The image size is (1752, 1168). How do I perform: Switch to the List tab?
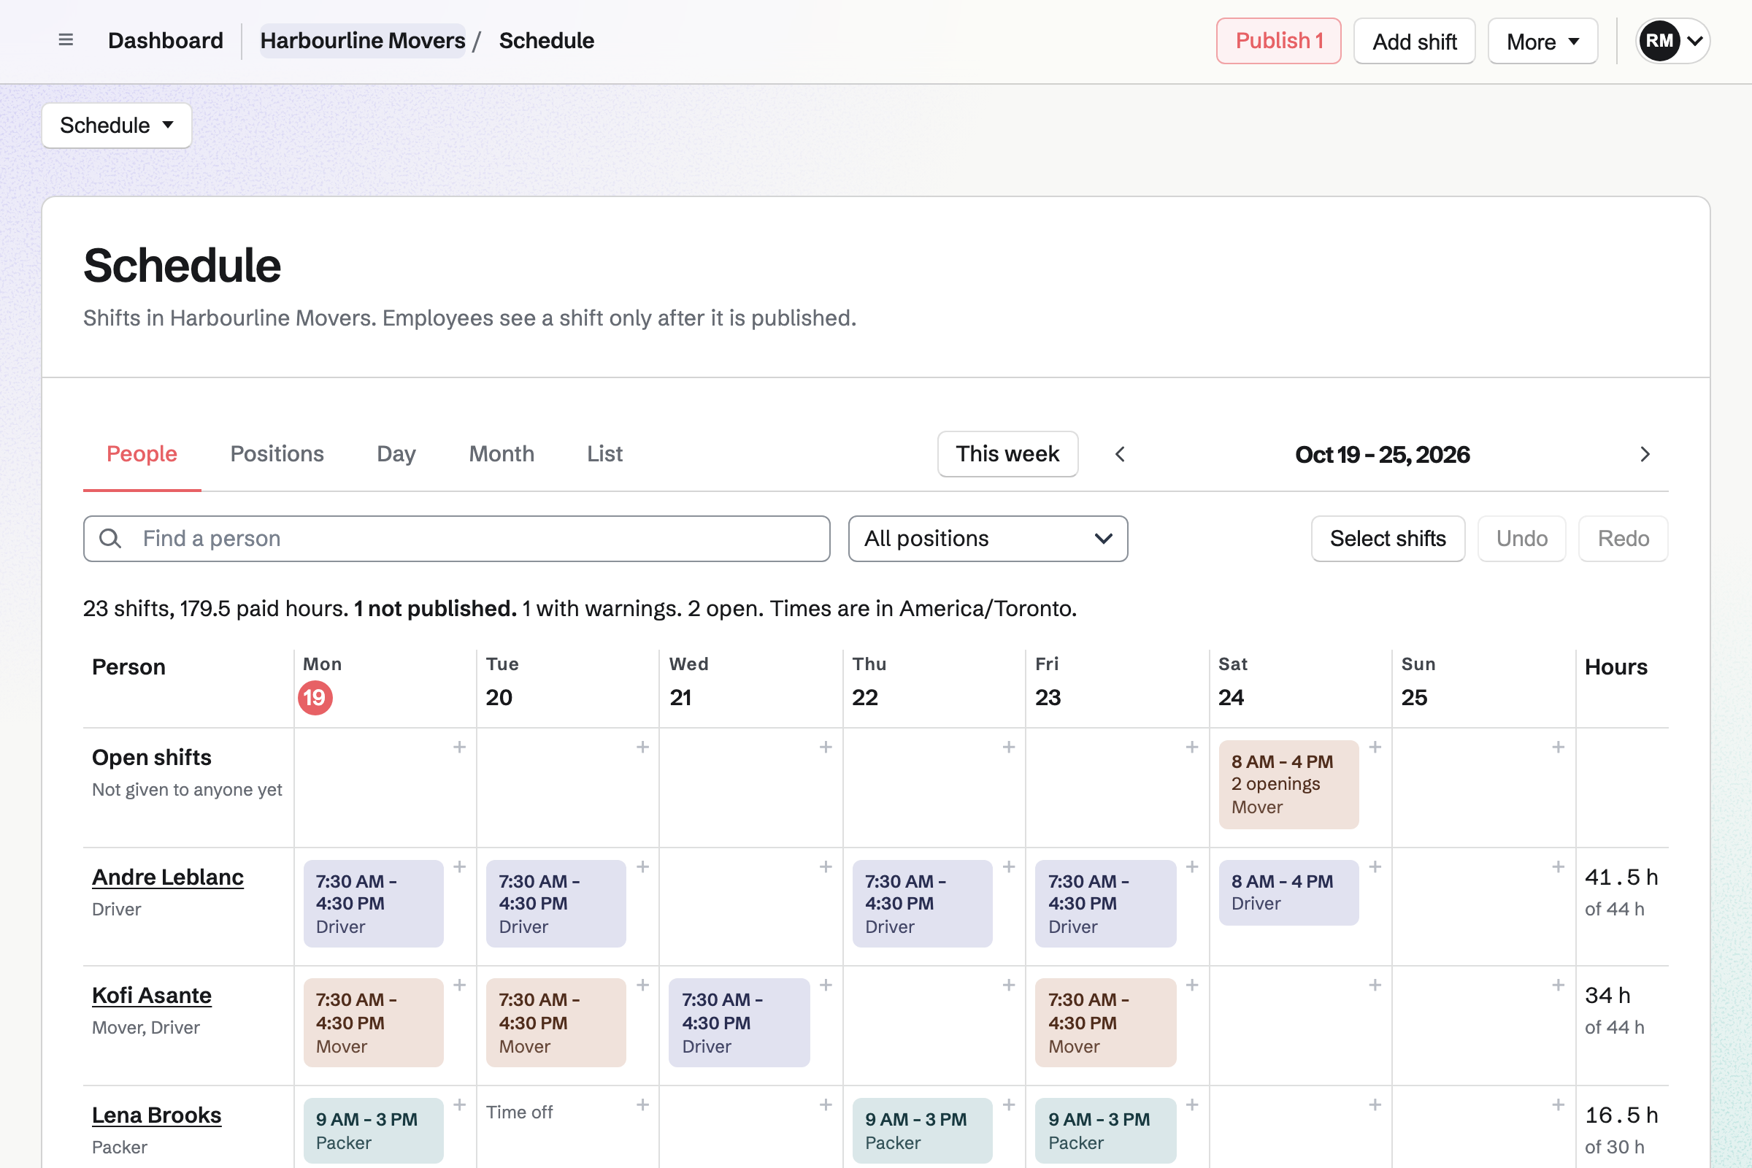coord(604,453)
